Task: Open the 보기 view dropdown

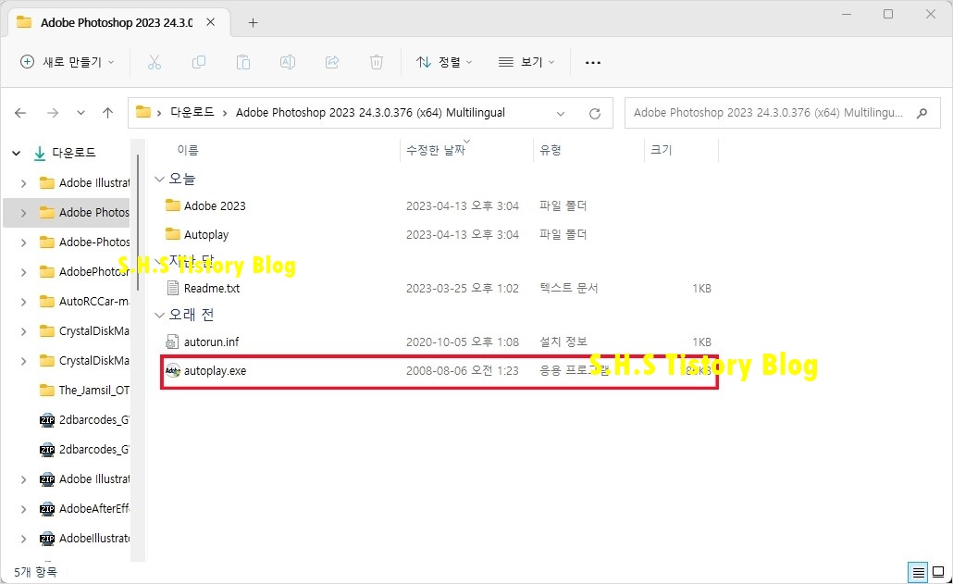Action: pos(526,62)
